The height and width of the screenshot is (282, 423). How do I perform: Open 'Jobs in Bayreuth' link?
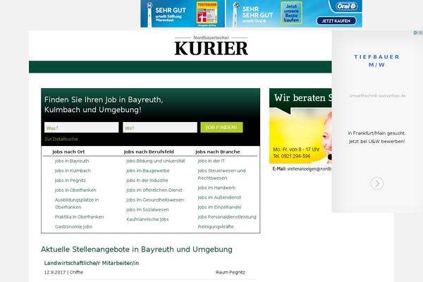[72, 161]
